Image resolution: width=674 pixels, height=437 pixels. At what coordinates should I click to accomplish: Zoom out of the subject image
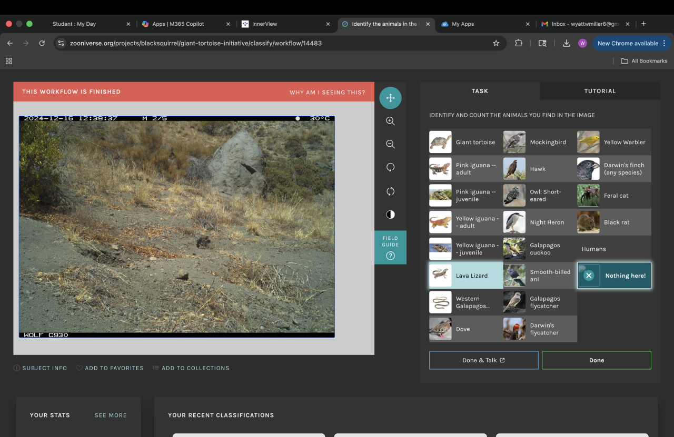[390, 144]
